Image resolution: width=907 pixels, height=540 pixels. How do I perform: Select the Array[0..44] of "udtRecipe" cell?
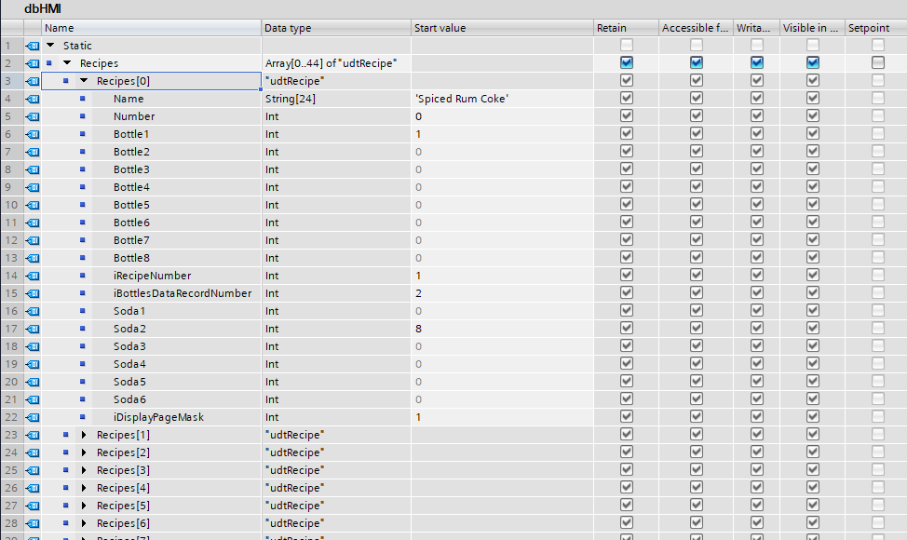click(x=336, y=63)
